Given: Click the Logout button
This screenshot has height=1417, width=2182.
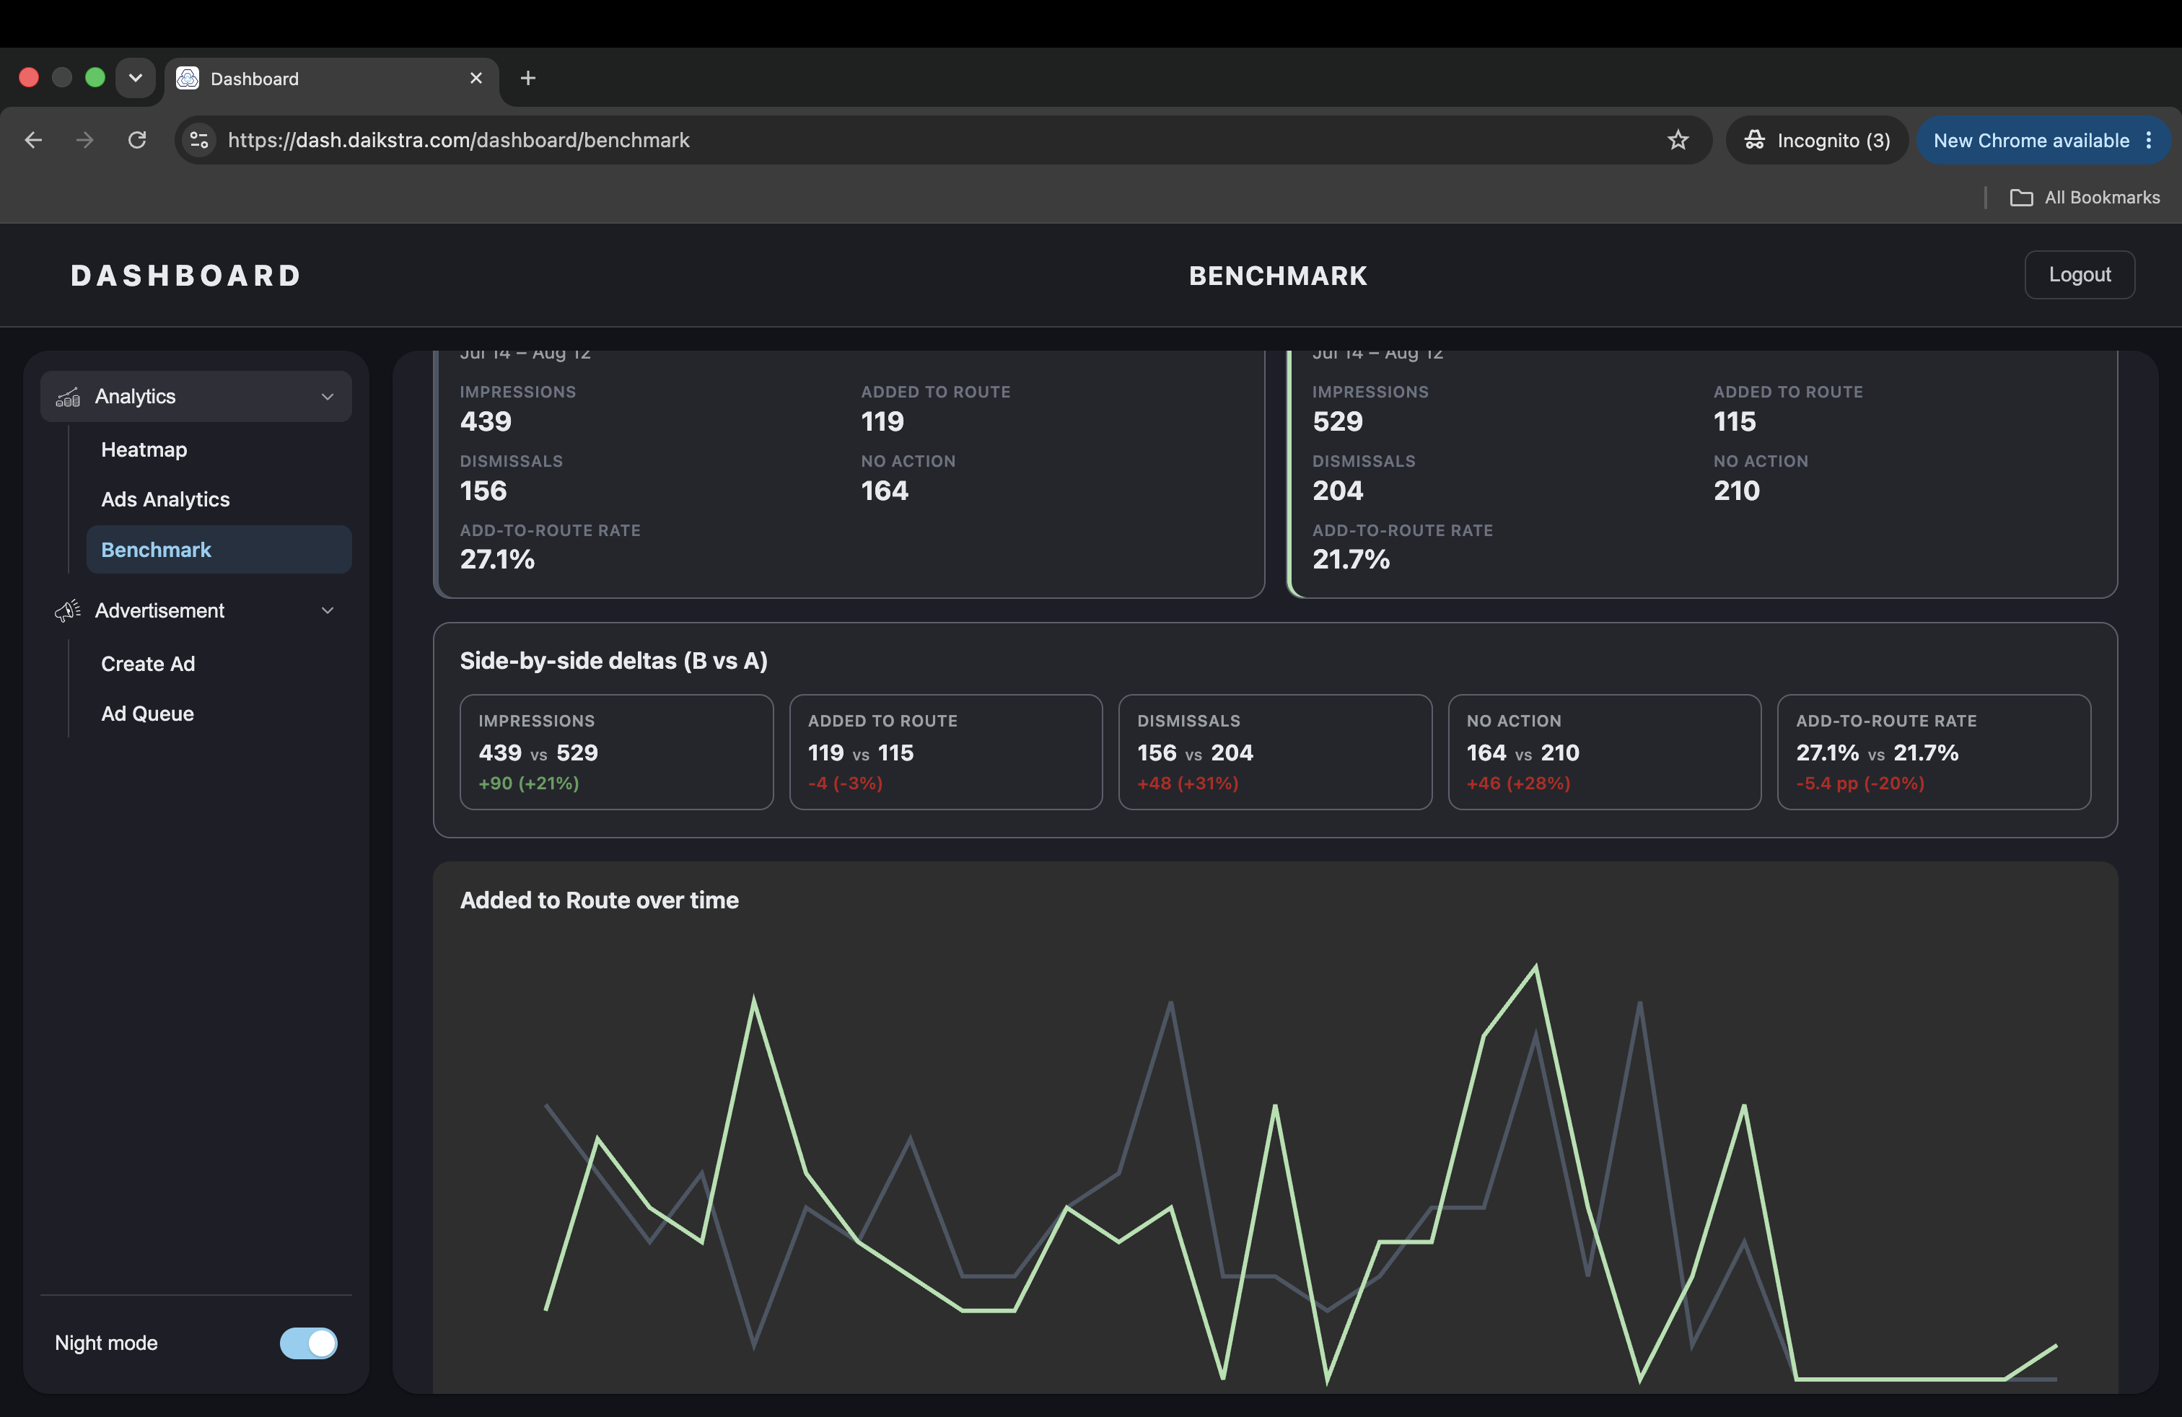Looking at the screenshot, I should [2080, 275].
